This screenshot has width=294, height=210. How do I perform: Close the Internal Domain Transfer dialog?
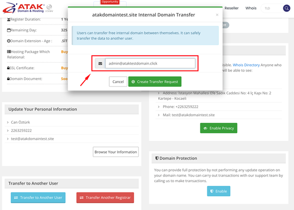tap(217, 15)
